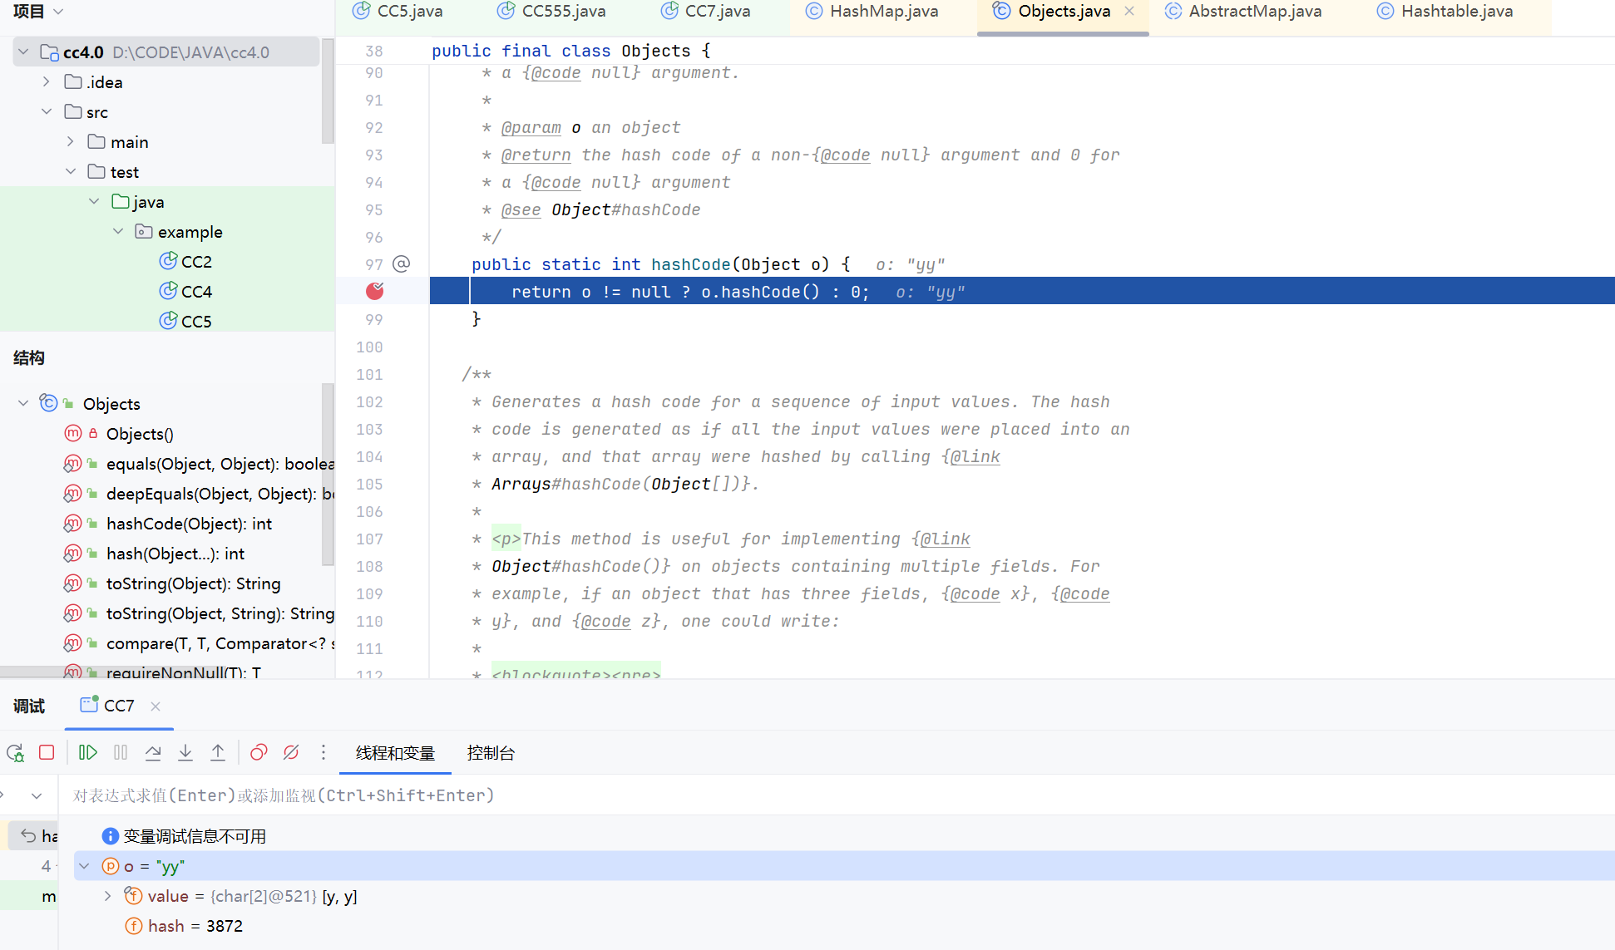1615x950 pixels.
Task: Collapse the src folder
Action: (47, 111)
